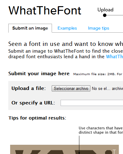Click the Seleccionar archivo button
Screen dimensions: 123x154
pyautogui.click(x=71, y=88)
